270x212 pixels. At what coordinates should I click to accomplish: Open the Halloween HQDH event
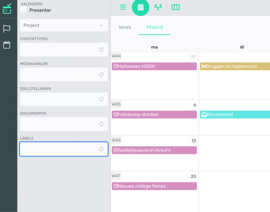(x=154, y=66)
